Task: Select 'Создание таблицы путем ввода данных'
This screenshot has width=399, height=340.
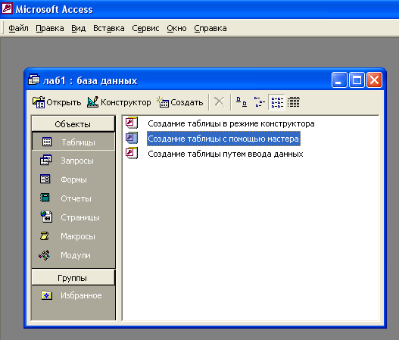Action: click(x=226, y=154)
